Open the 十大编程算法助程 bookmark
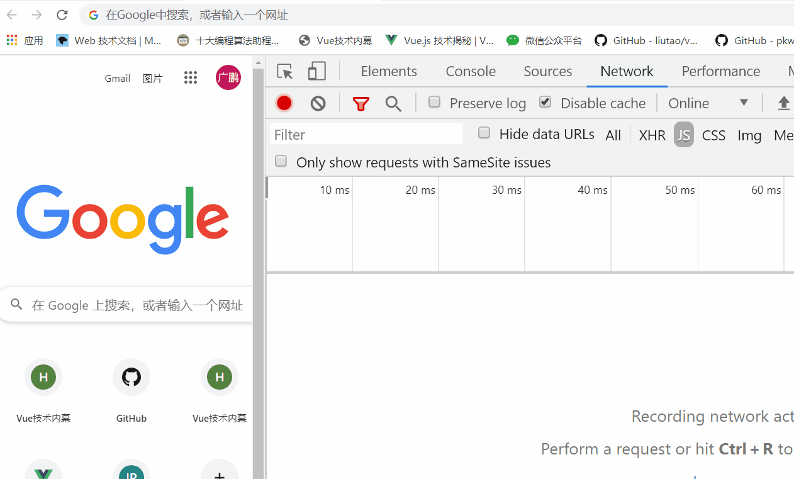 click(x=228, y=40)
